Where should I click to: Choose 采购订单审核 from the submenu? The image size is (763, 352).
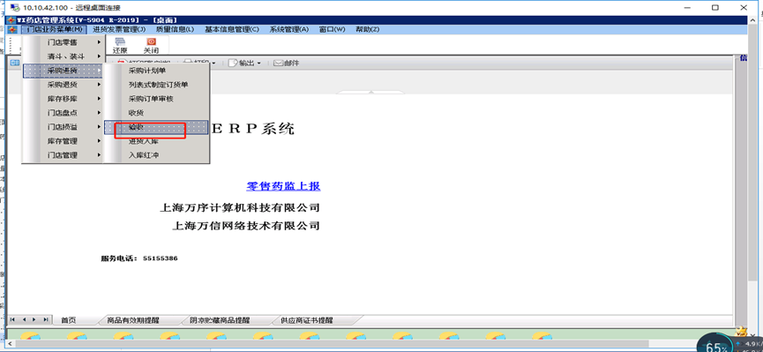pyautogui.click(x=157, y=99)
